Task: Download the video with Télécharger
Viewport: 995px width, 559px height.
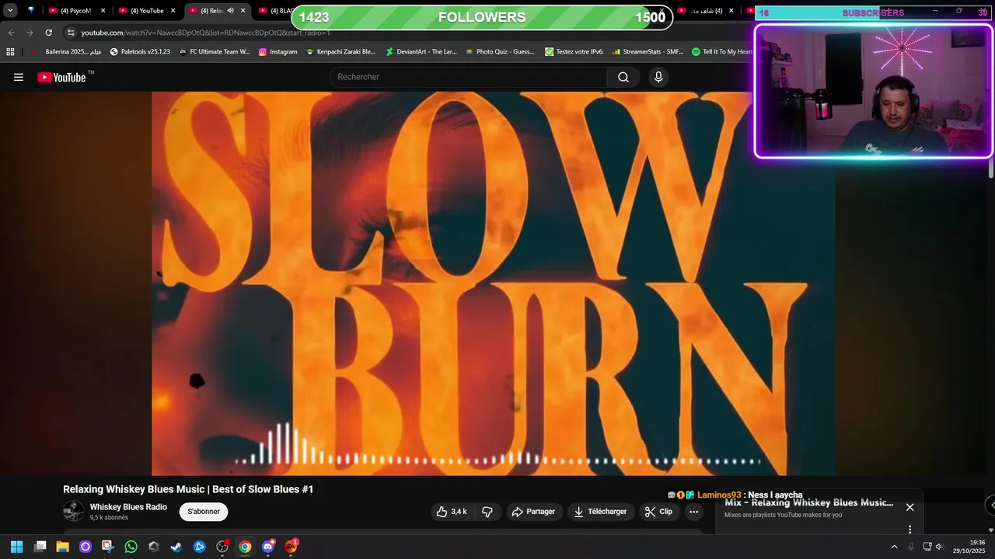Action: tap(600, 512)
